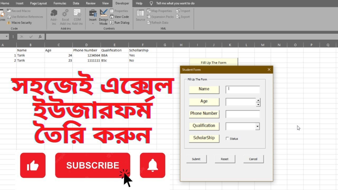Open Macro Security settings
338x190 pixels.
point(19,22)
